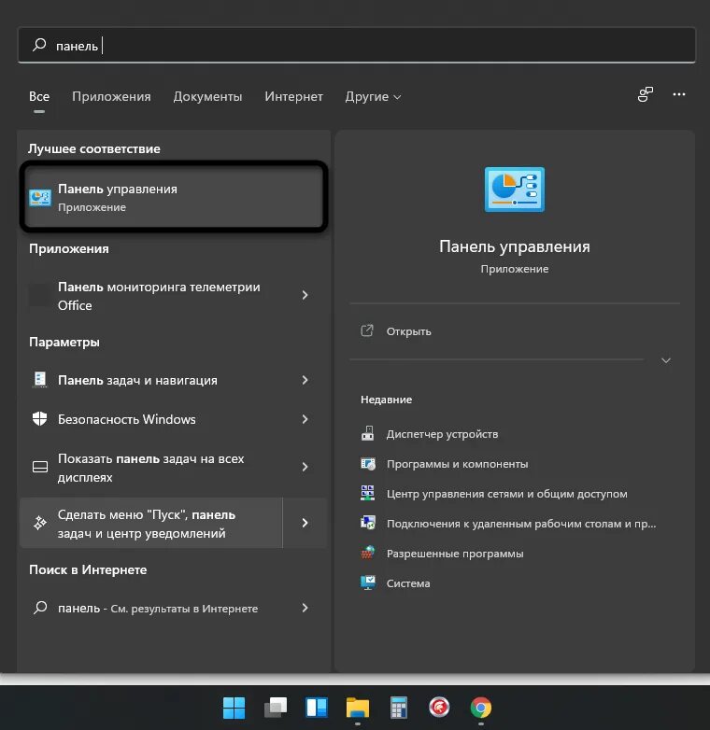Open Widgets from the taskbar
Screen dimensions: 710x730
pos(317,708)
